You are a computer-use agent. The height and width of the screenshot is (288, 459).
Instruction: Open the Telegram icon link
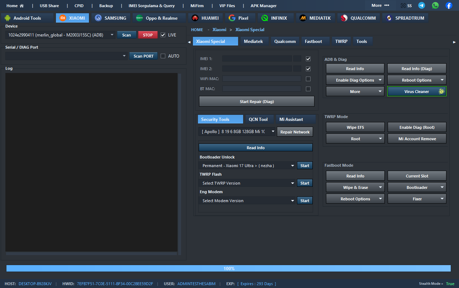pos(422,5)
